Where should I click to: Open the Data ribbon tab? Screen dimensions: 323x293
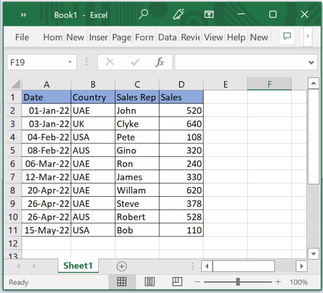[x=167, y=37]
